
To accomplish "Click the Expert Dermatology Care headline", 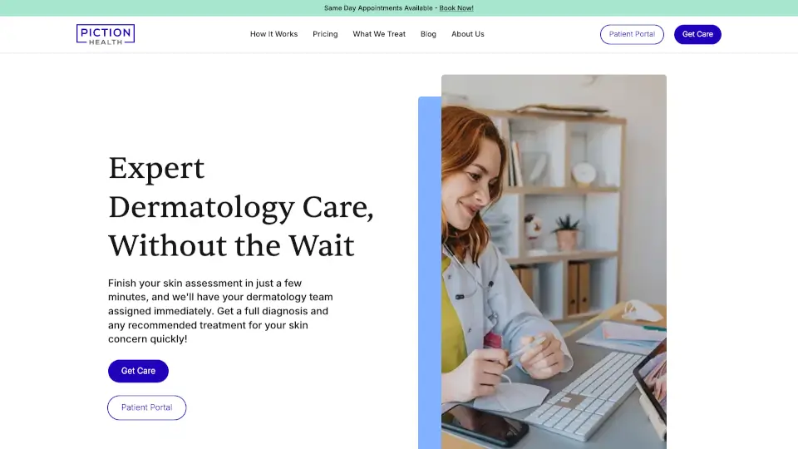I will pyautogui.click(x=241, y=207).
